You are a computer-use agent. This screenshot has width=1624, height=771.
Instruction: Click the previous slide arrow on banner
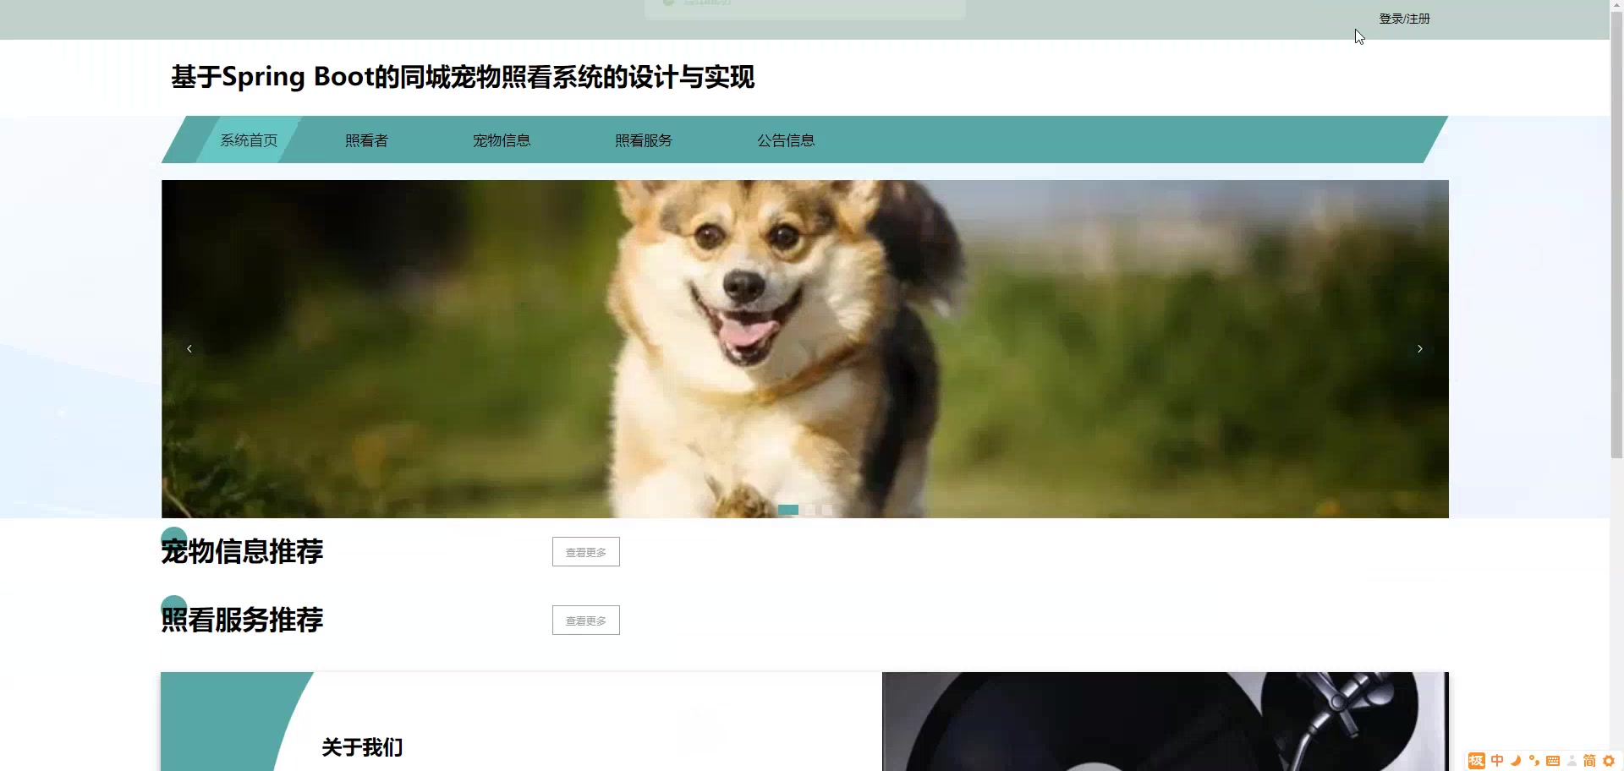pyautogui.click(x=189, y=348)
